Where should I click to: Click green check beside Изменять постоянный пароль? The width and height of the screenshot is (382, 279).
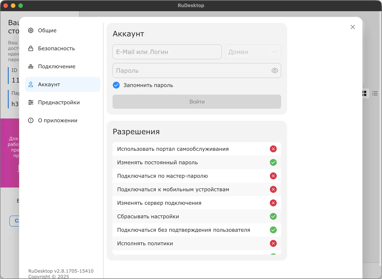coord(273,163)
